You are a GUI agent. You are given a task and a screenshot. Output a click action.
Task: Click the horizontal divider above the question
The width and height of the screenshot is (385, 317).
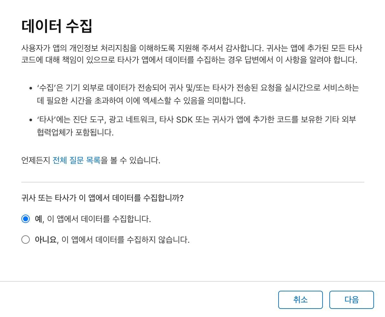pyautogui.click(x=192, y=182)
